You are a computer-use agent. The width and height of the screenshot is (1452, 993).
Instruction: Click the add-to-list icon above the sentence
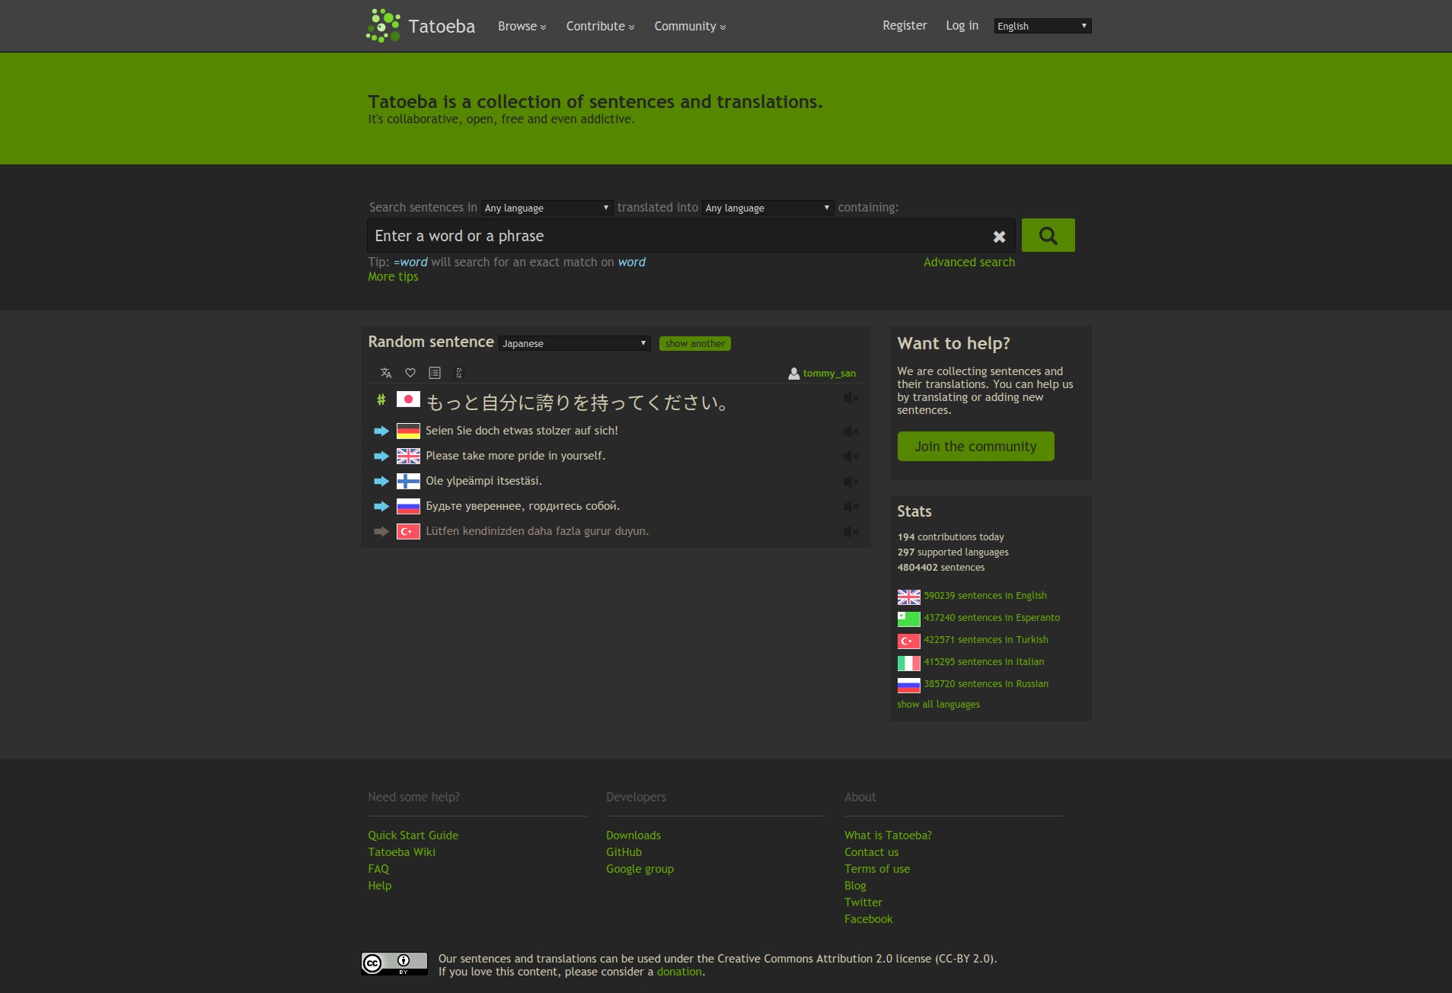435,373
